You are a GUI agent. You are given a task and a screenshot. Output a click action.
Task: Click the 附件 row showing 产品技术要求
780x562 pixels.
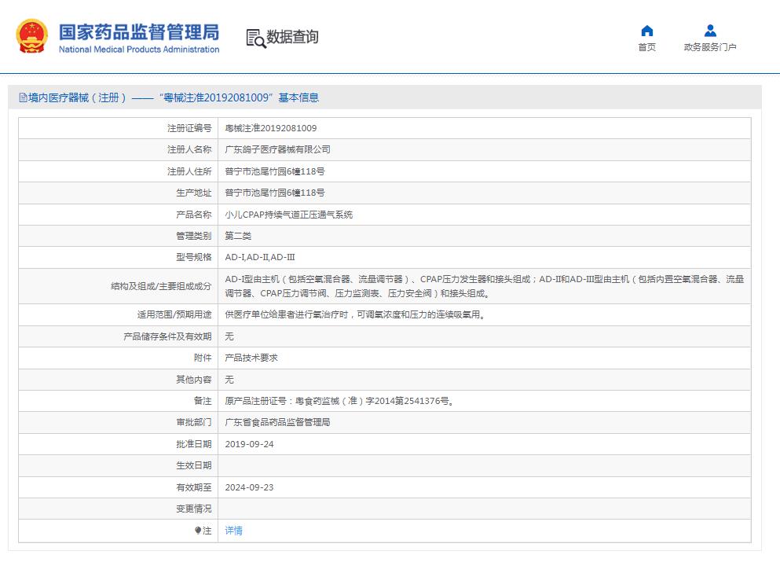point(250,358)
